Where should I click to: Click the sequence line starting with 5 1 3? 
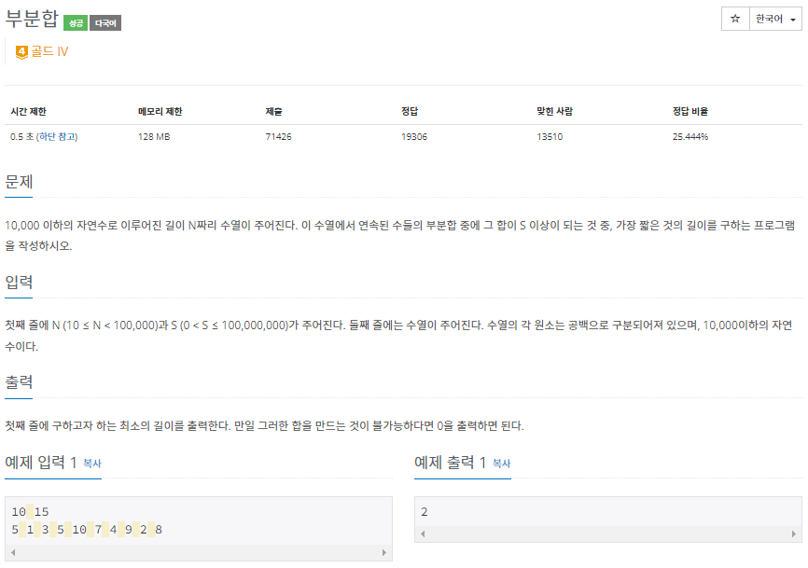click(87, 530)
